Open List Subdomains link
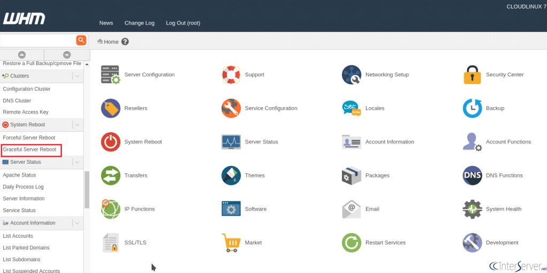 tap(21, 260)
